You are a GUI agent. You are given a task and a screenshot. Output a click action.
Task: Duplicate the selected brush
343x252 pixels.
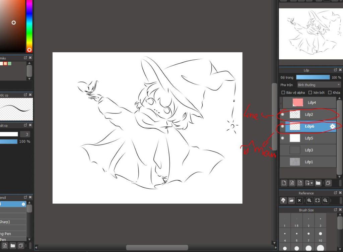click(x=21, y=246)
